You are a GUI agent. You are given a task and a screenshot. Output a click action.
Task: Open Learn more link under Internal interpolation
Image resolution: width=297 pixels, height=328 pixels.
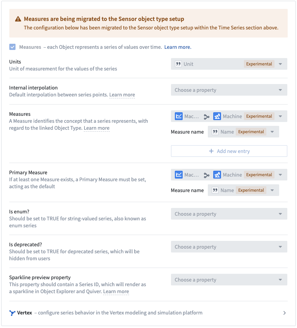[x=122, y=95]
